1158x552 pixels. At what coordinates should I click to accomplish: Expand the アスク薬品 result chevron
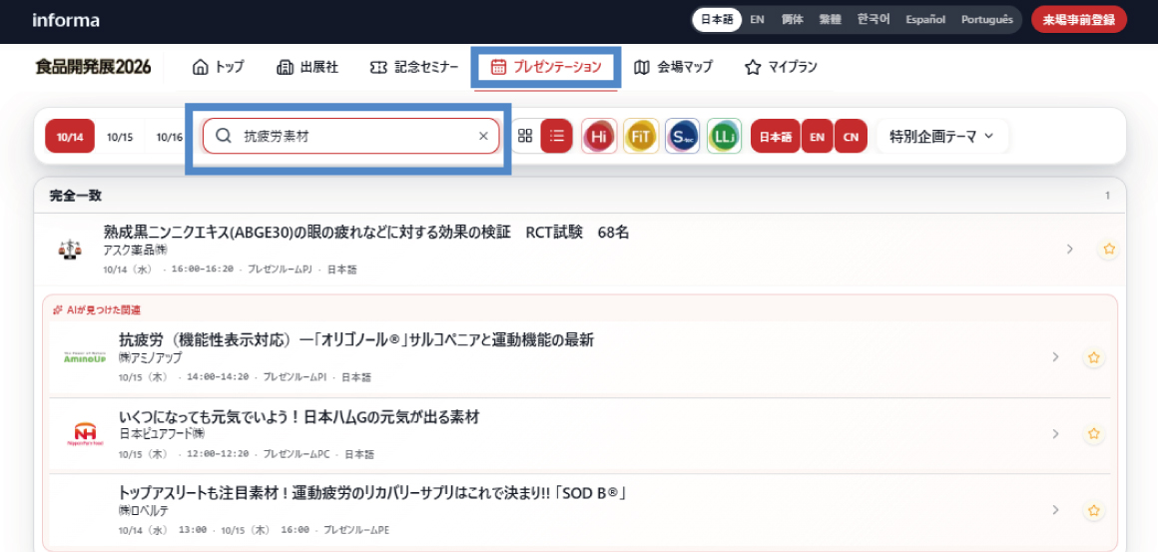(x=1069, y=249)
